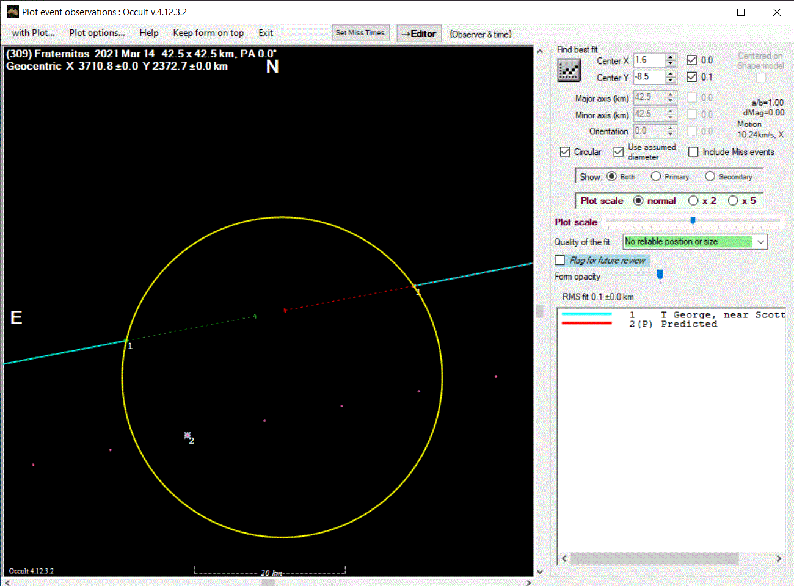The height and width of the screenshot is (586, 794).
Task: Maximize the Occult plot window
Action: pyautogui.click(x=741, y=12)
